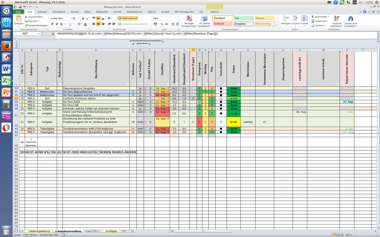Toggle left text alignment
Screen dimensions: 380x237
coord(94,24)
